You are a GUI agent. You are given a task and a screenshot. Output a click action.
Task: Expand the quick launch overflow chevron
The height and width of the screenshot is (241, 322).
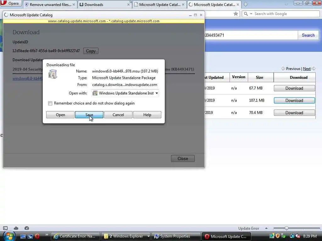(47, 235)
